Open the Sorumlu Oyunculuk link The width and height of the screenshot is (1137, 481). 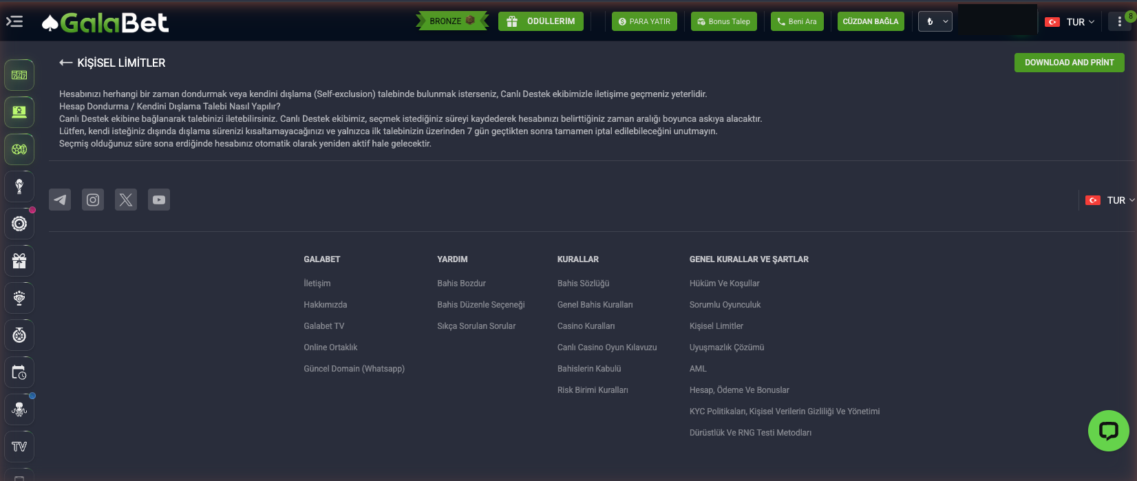pyautogui.click(x=725, y=305)
